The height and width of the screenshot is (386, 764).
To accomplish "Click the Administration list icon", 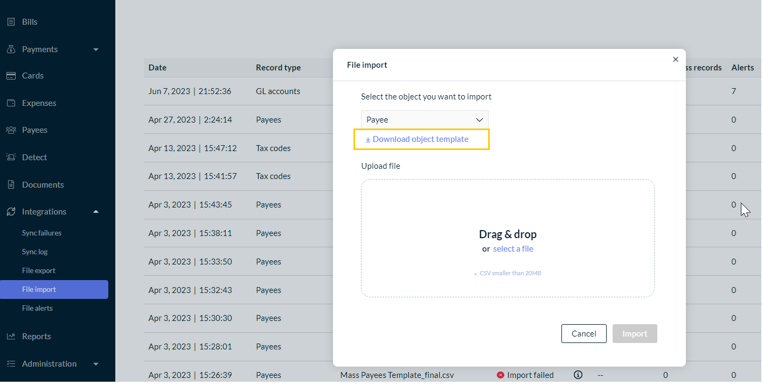I will coord(11,364).
